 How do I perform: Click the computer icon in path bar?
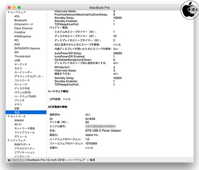point(9,160)
